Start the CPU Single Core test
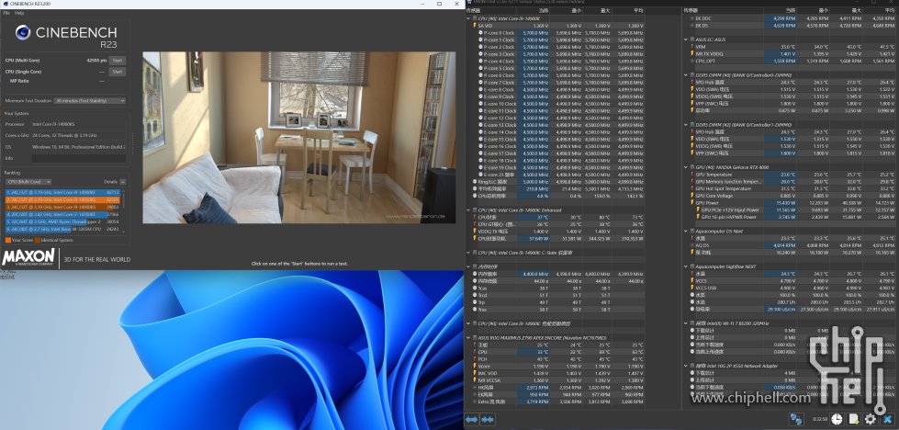Screen dimensions: 899x430 pyautogui.click(x=118, y=72)
